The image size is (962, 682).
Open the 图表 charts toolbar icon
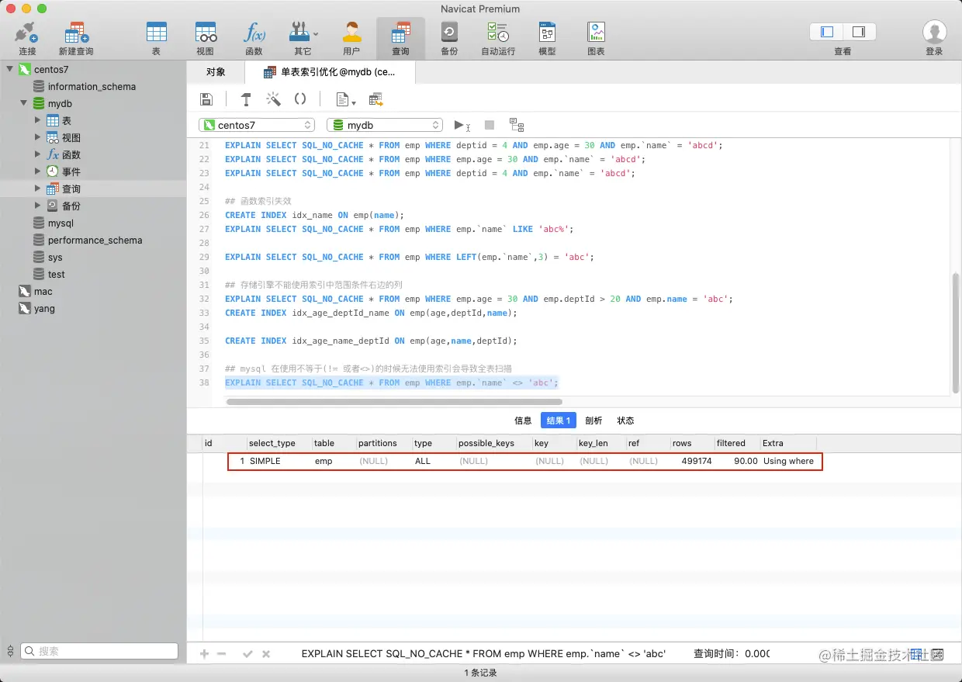pyautogui.click(x=596, y=38)
